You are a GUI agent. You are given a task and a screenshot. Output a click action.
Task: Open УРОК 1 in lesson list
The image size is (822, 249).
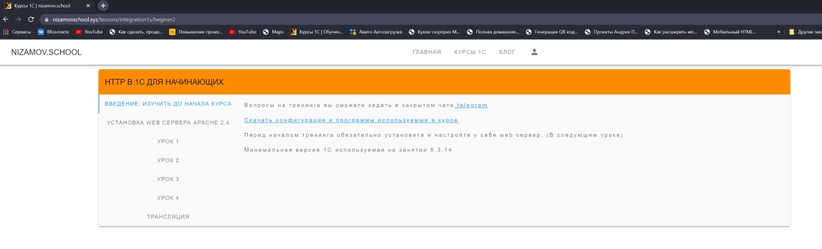[168, 141]
